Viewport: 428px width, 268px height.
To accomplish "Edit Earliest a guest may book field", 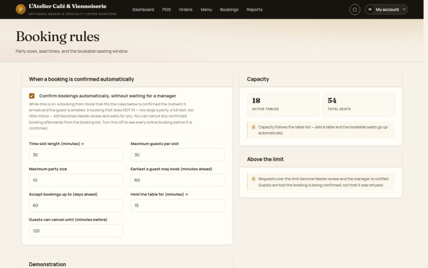I will 177,181.
